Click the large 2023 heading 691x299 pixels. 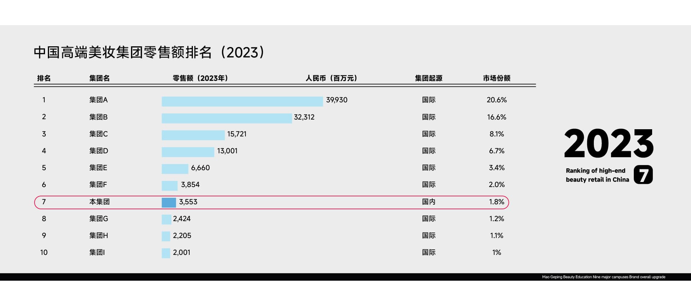point(609,144)
